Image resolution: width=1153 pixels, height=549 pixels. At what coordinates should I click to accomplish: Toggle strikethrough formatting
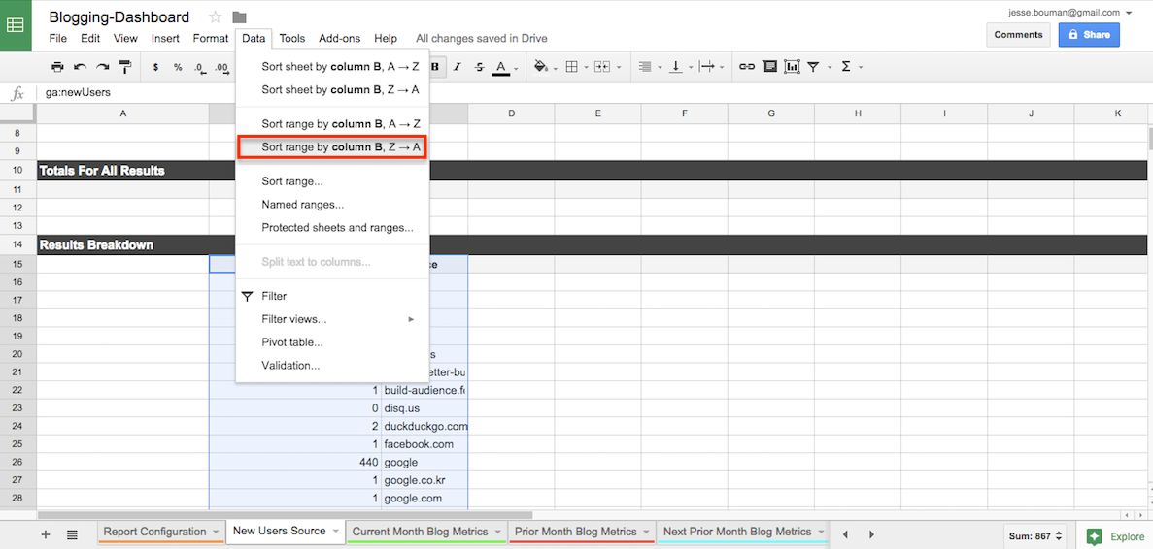click(x=479, y=67)
